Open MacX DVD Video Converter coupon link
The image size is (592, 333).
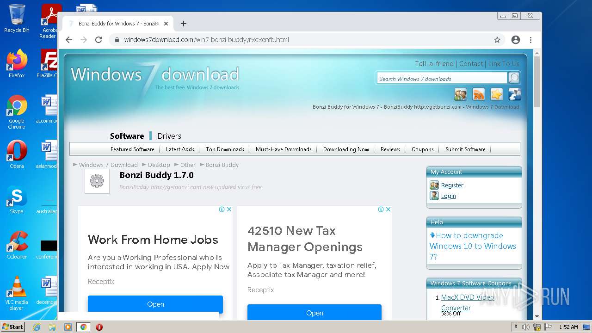tap(468, 302)
